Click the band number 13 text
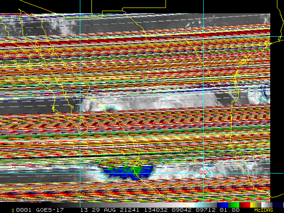Image resolution: width=284 pixels, height=213 pixels. pos(84,210)
